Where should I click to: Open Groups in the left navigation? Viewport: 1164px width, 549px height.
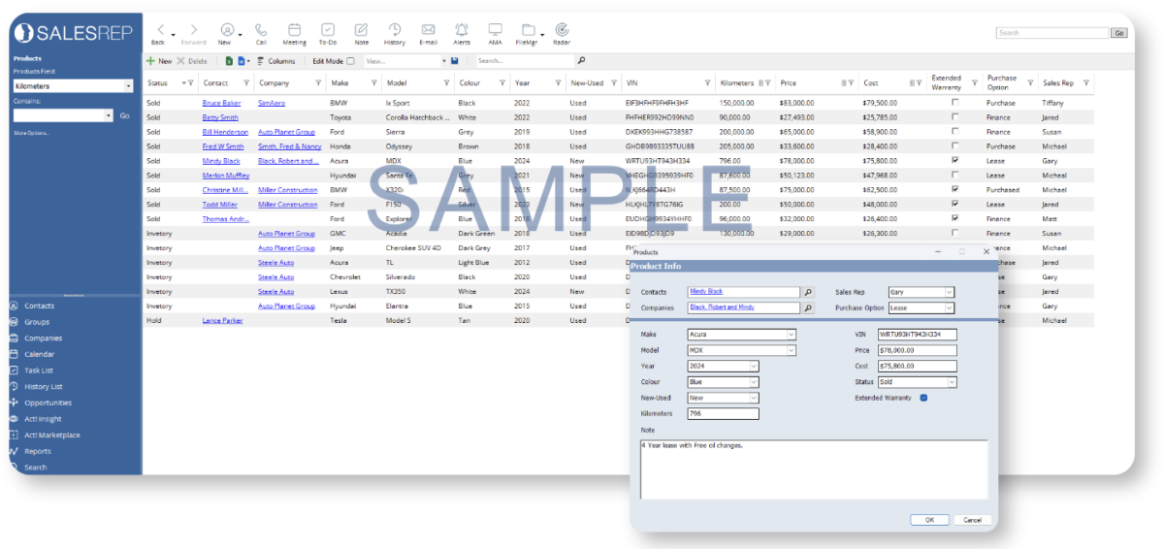pos(37,322)
